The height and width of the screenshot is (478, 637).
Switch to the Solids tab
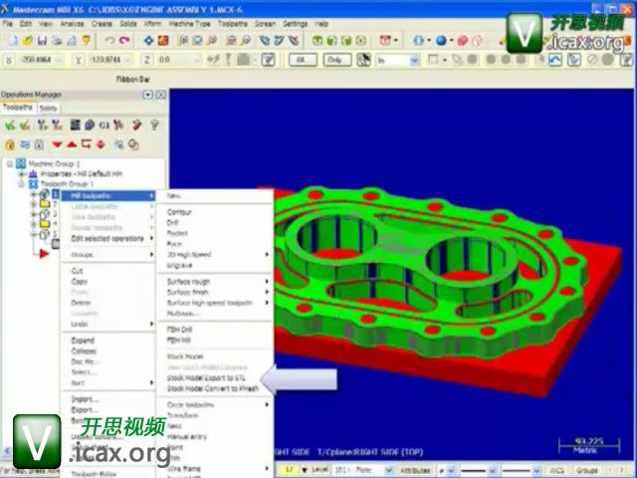click(x=49, y=109)
